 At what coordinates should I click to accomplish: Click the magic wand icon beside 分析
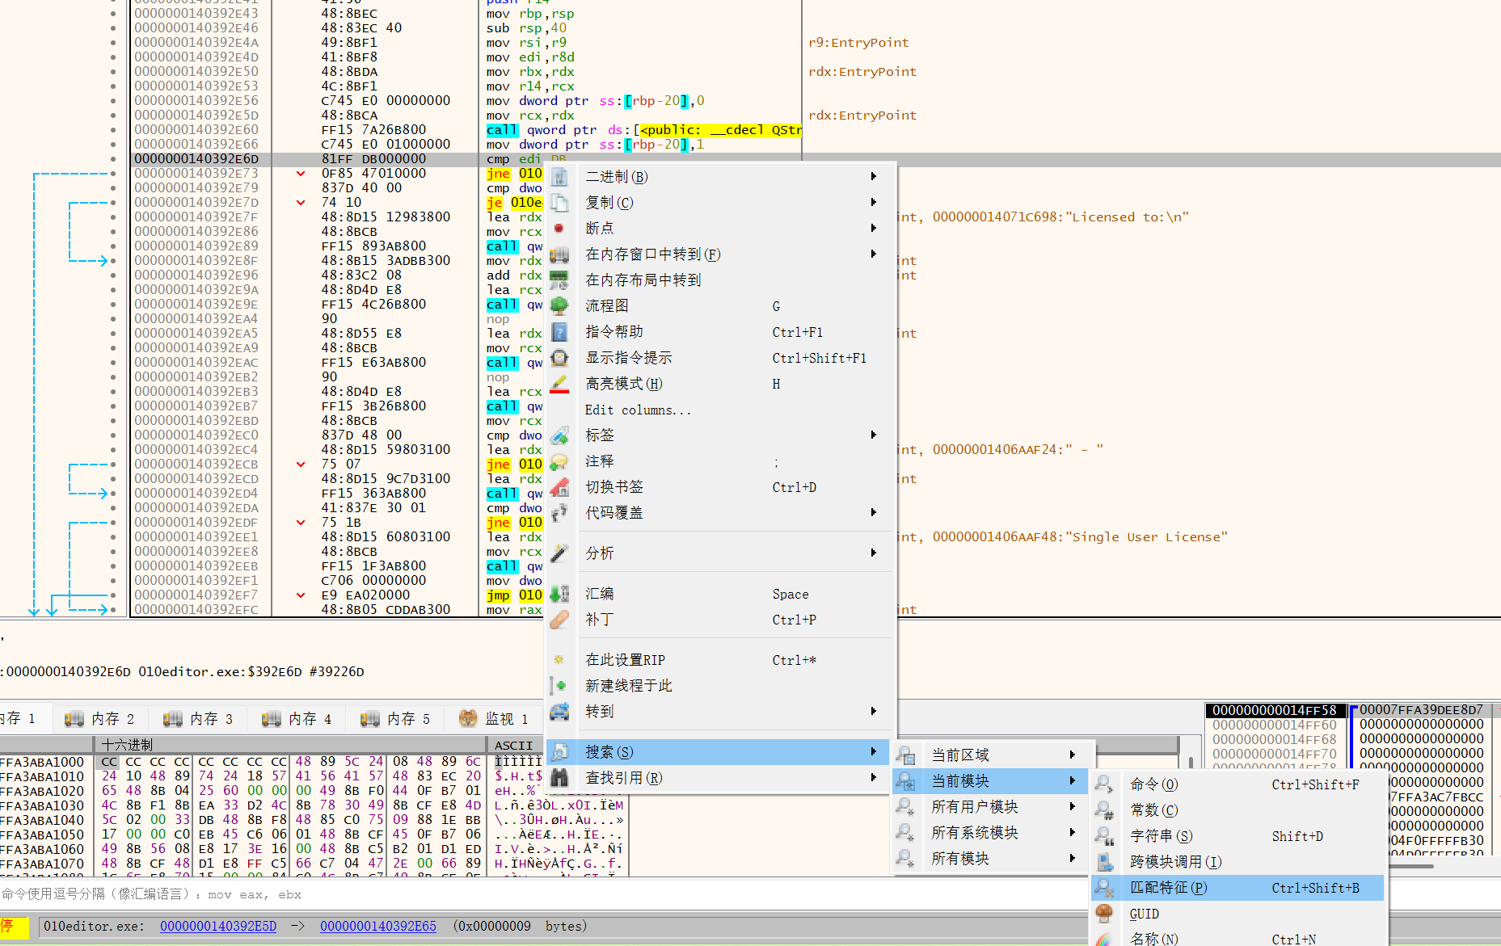pyautogui.click(x=559, y=553)
